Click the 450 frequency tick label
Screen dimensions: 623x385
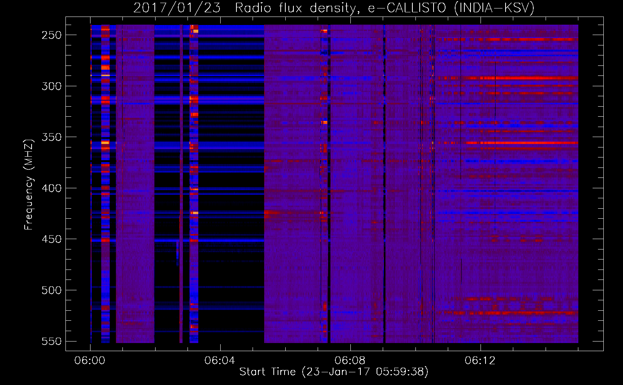click(52, 239)
